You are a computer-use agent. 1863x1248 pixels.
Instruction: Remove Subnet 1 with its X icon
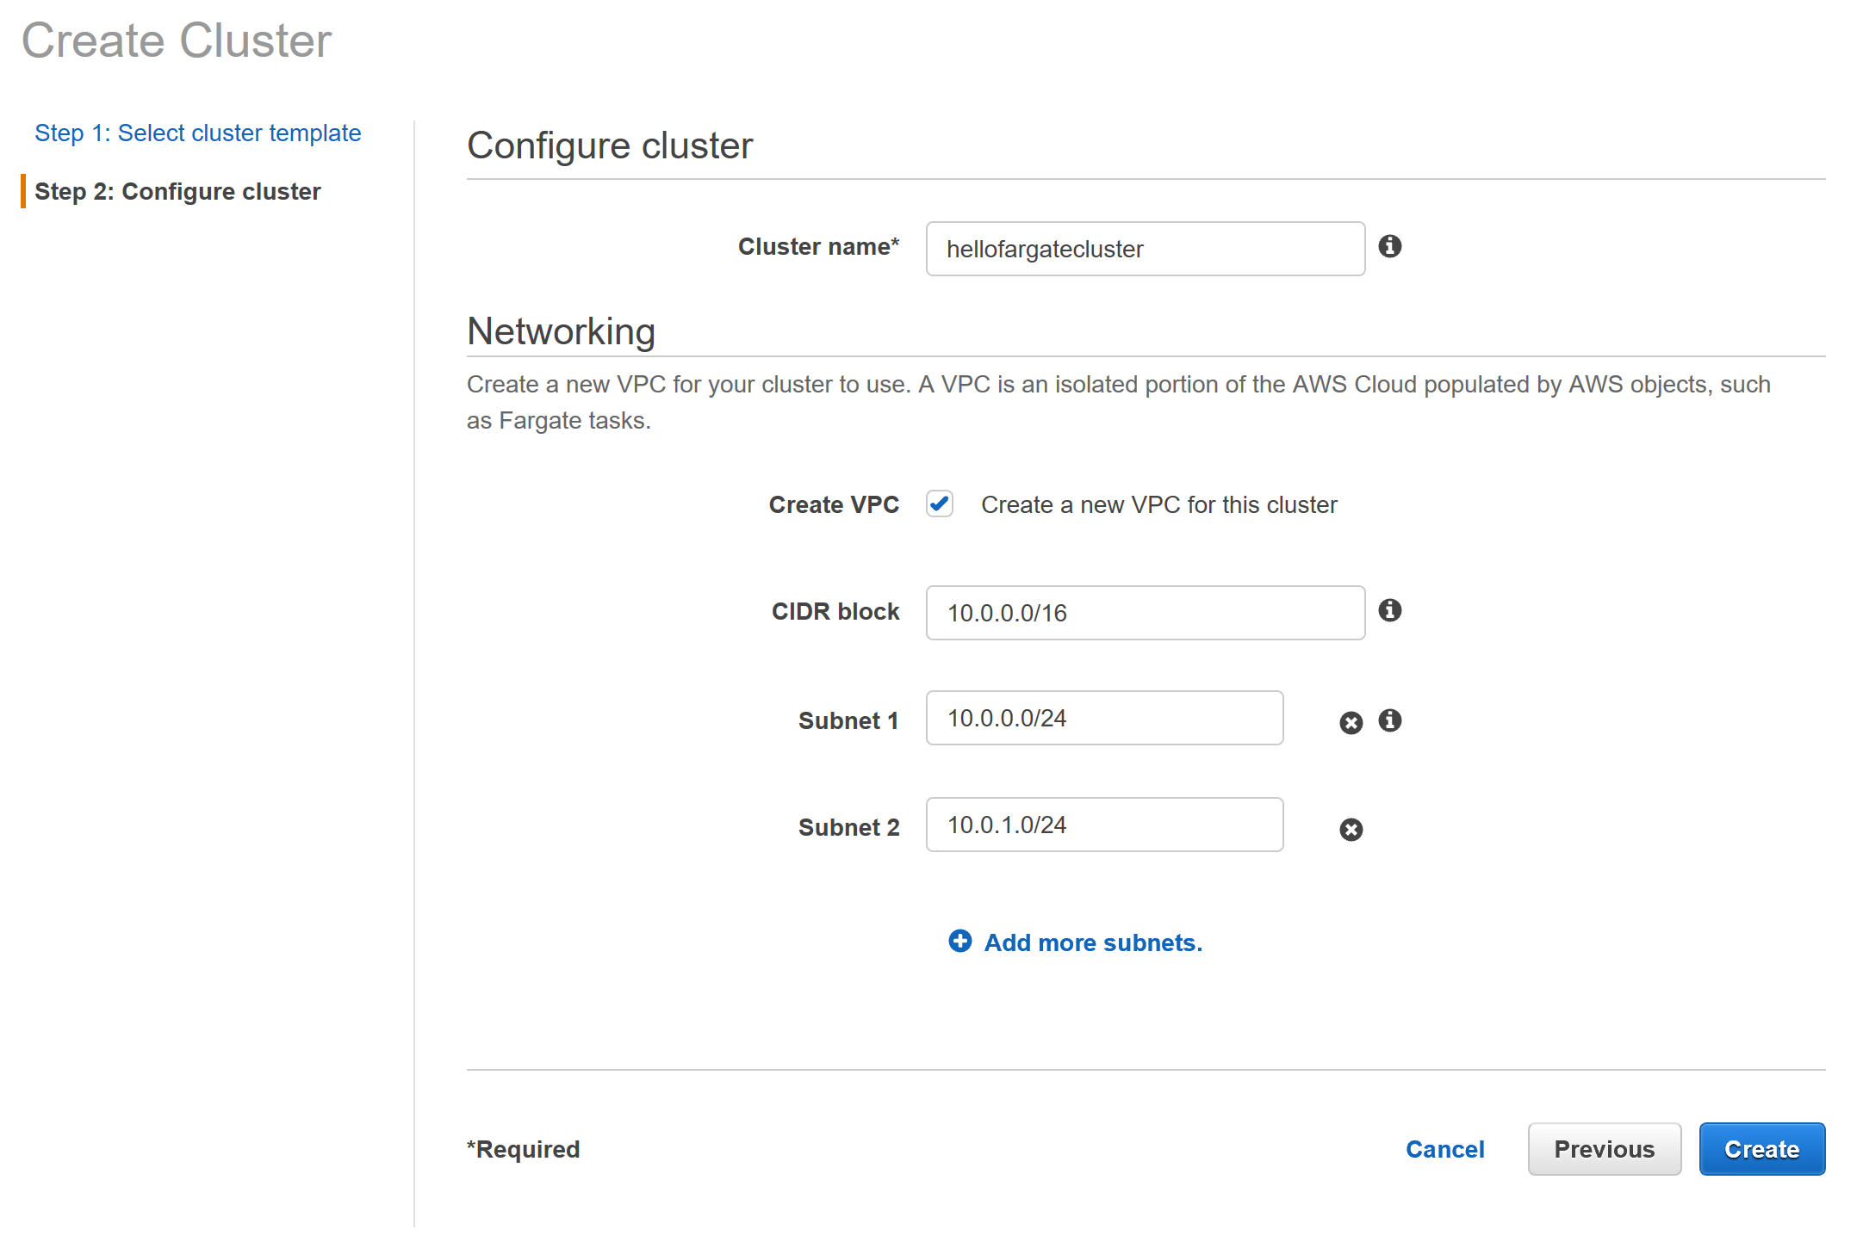[x=1351, y=722]
